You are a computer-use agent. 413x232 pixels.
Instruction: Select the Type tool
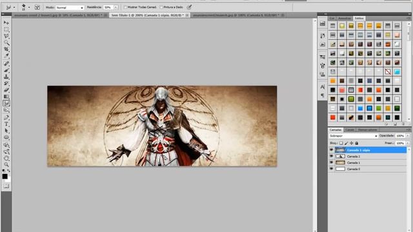point(6,124)
